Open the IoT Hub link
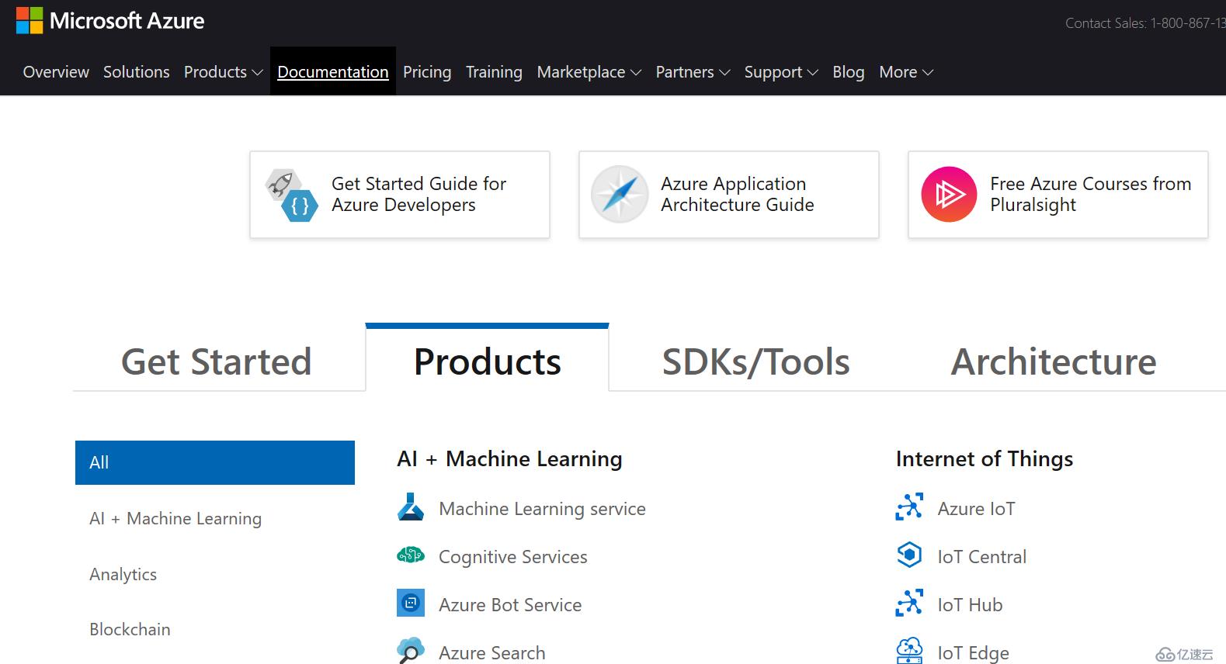 click(970, 605)
